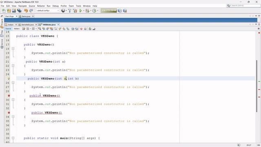The image size is (261, 147).
Task: Open the dropdown arrow beside the Run button
Action: pos(84,11)
